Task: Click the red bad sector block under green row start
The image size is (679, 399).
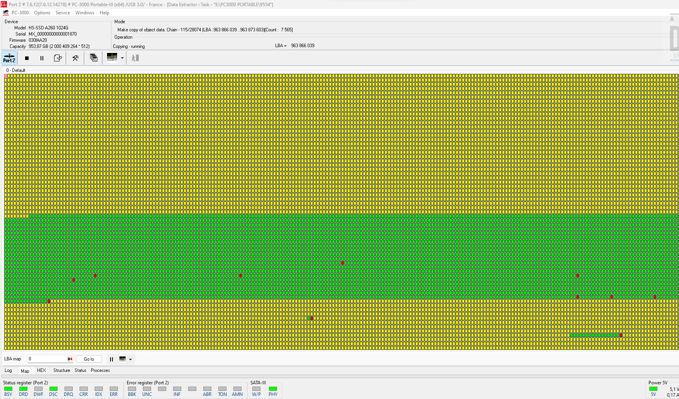Action: click(49, 301)
